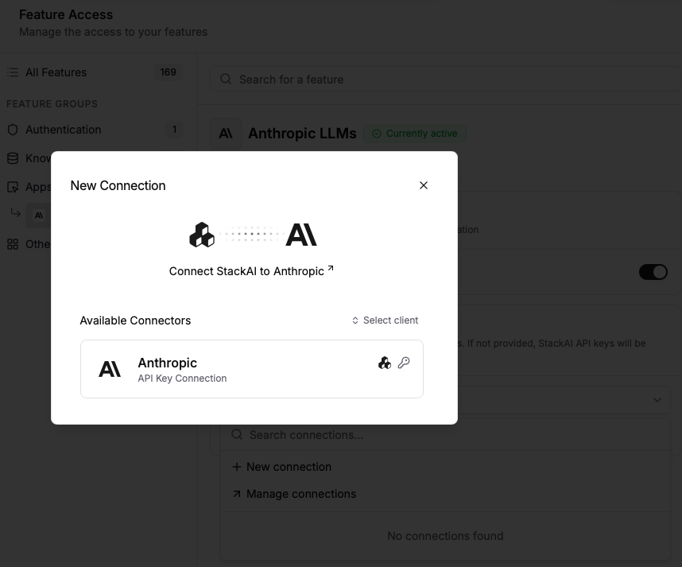The image size is (682, 567).
Task: Click the Anthropic logo in connector card
Action: tap(110, 369)
